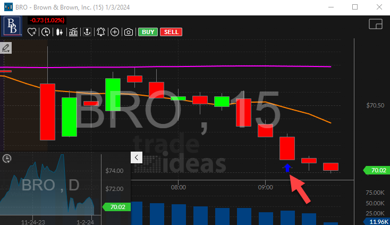Click the green 70.02 price tag on main axis
This screenshot has height=225, width=390.
coord(377,170)
